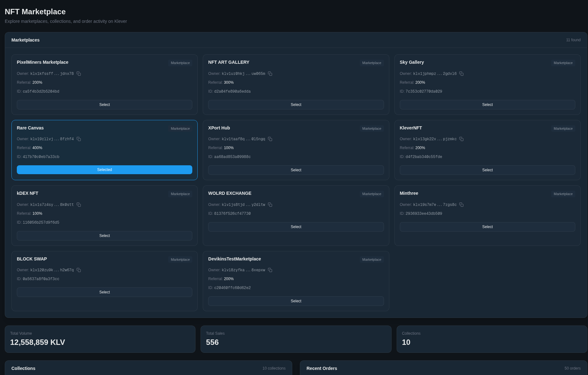588x375 pixels.
Task: Copy the WOLRD EXCHANGE owner address
Action: pyautogui.click(x=270, y=205)
